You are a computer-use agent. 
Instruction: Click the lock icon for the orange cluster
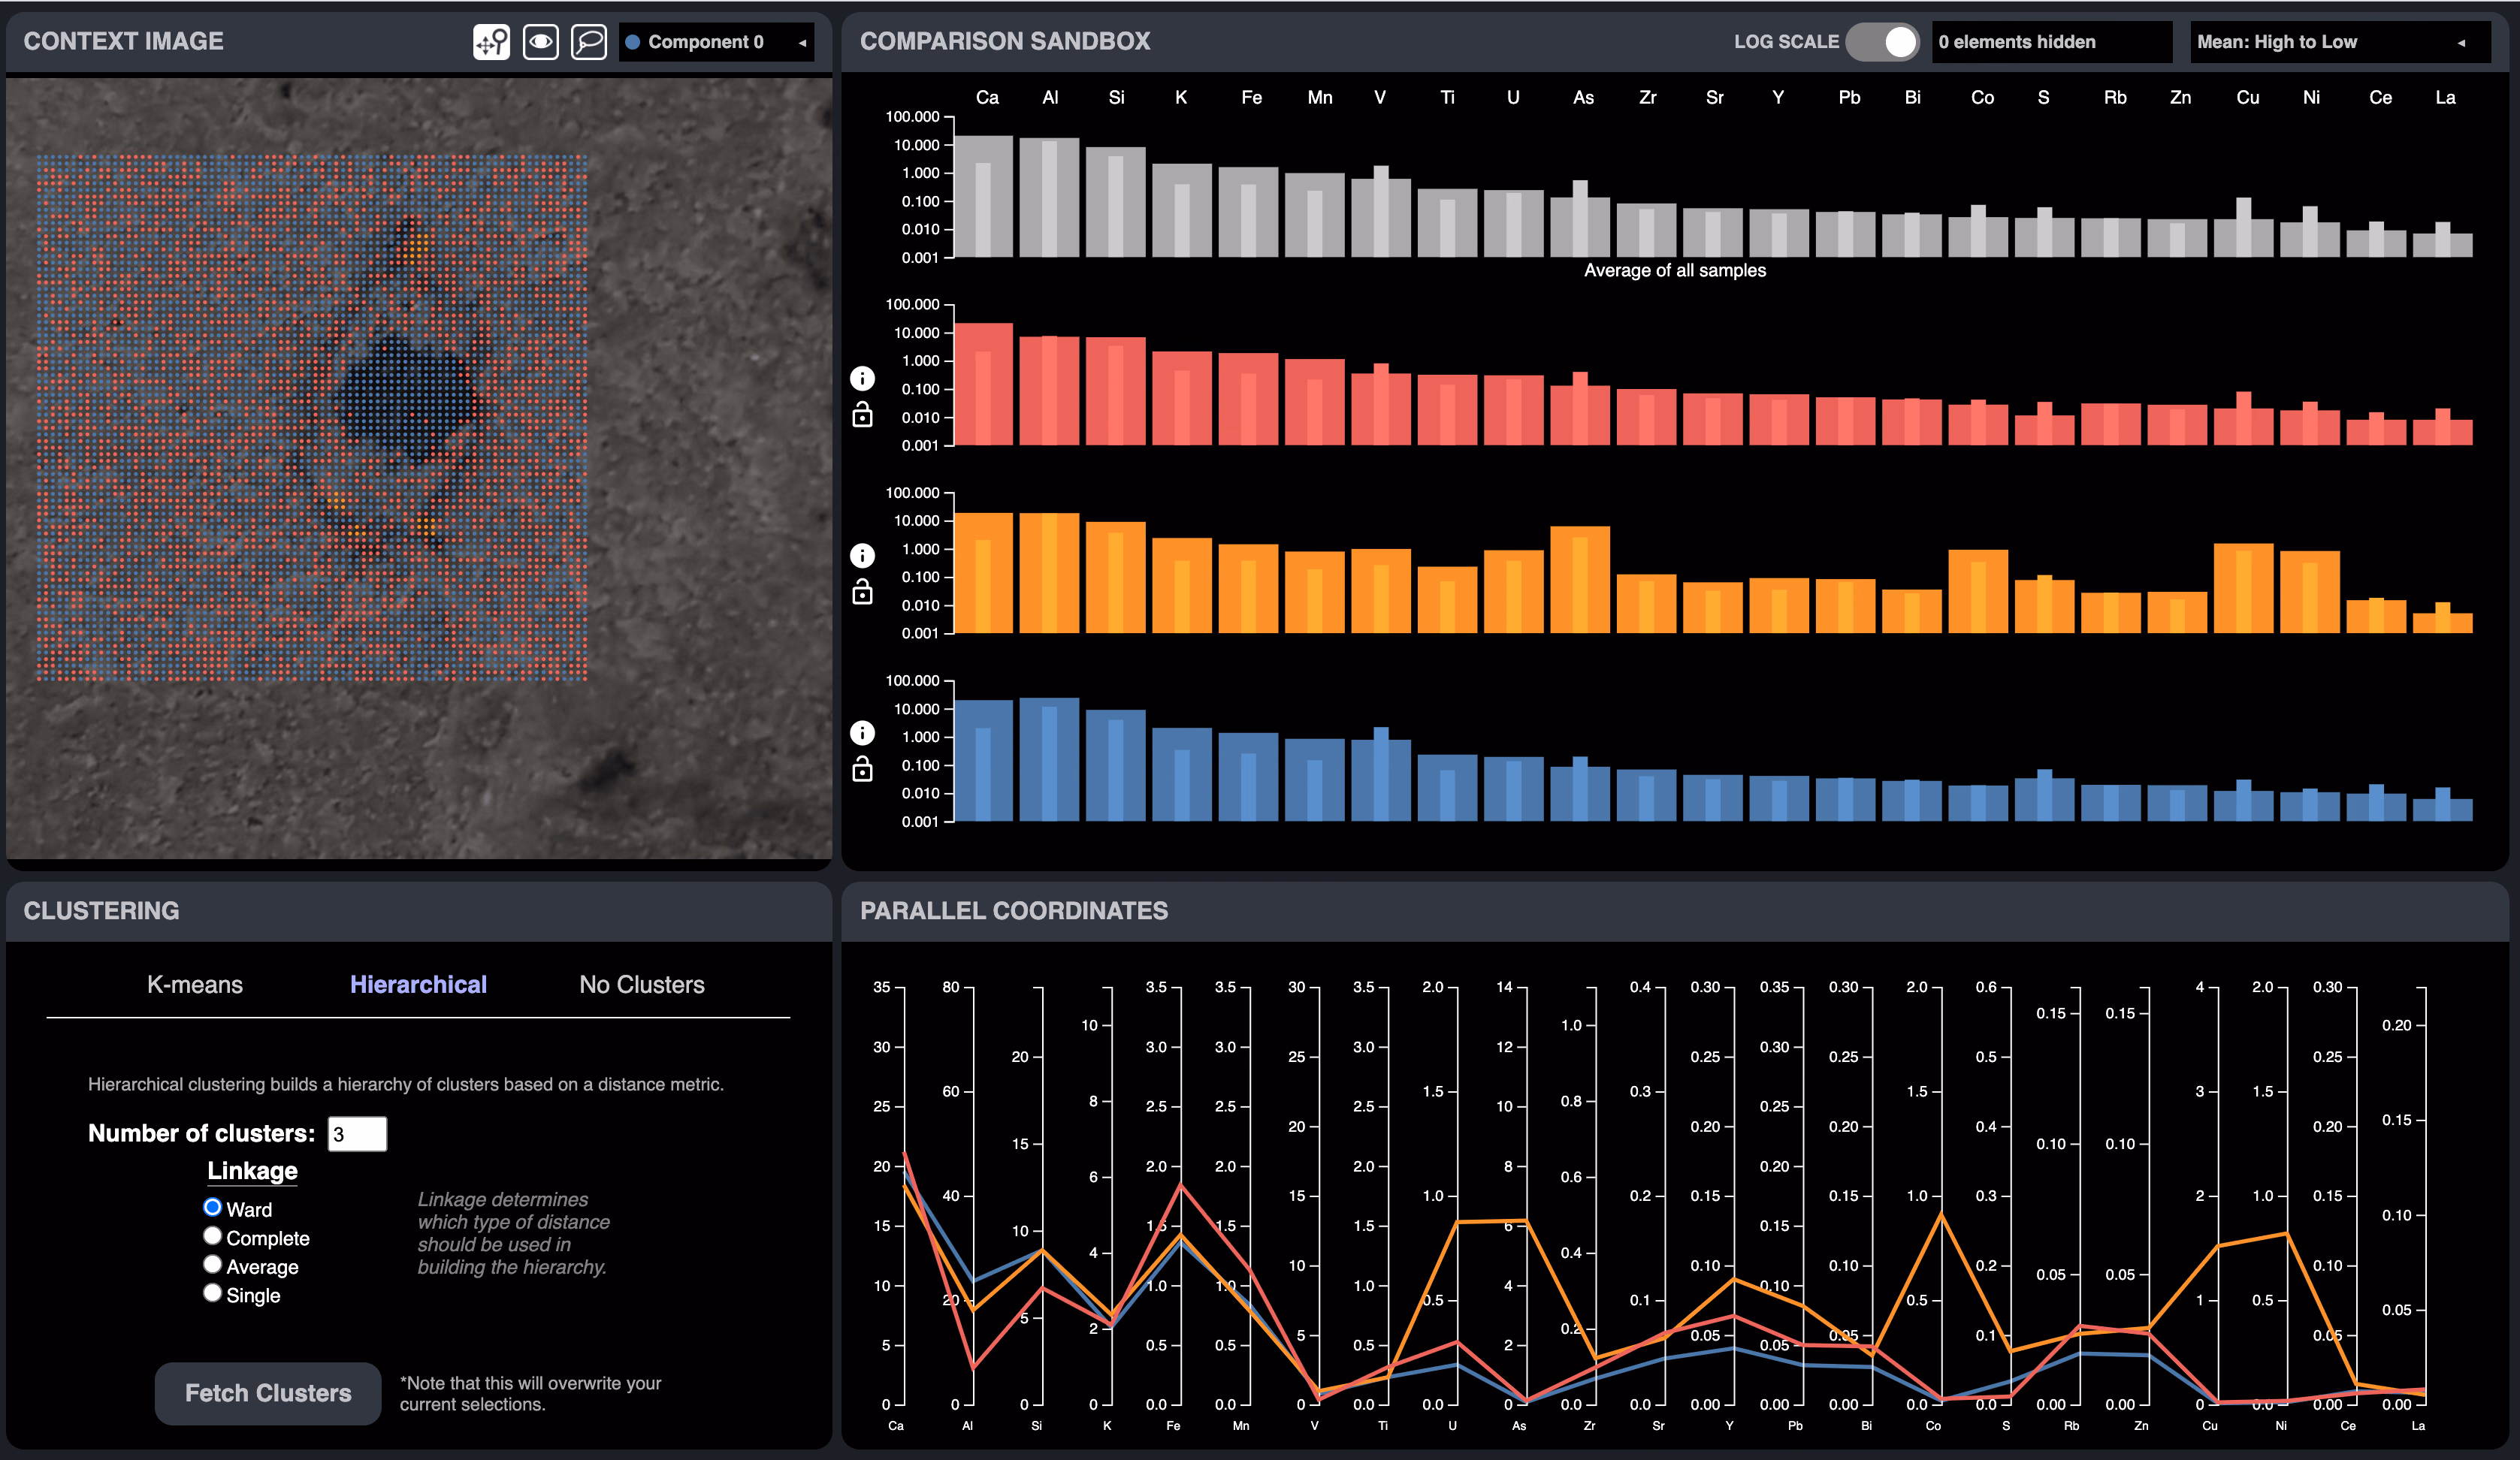click(x=862, y=593)
